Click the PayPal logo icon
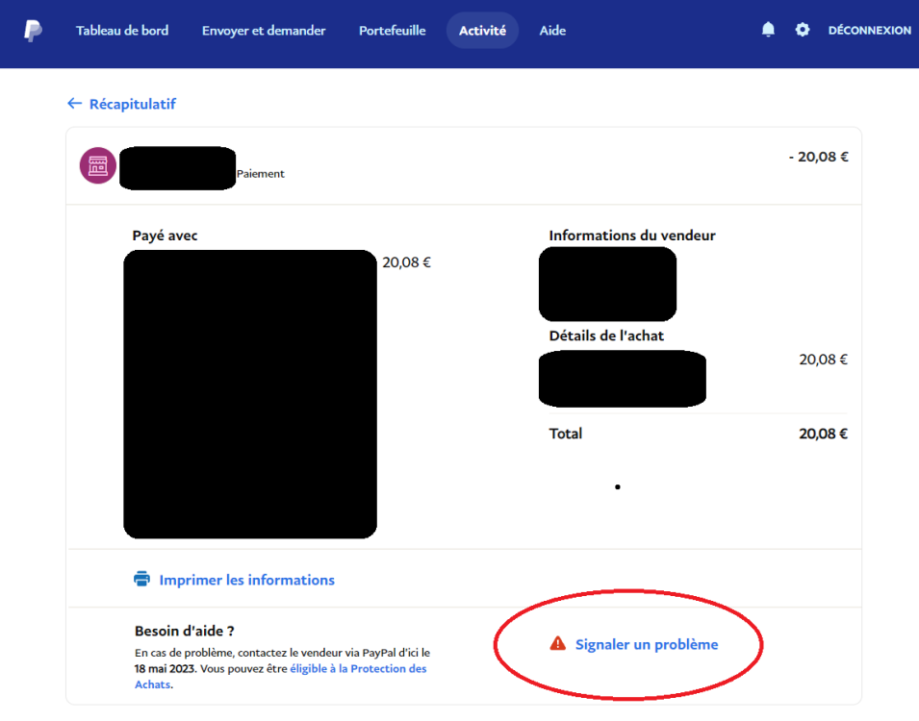Image resolution: width=919 pixels, height=721 pixels. click(33, 31)
